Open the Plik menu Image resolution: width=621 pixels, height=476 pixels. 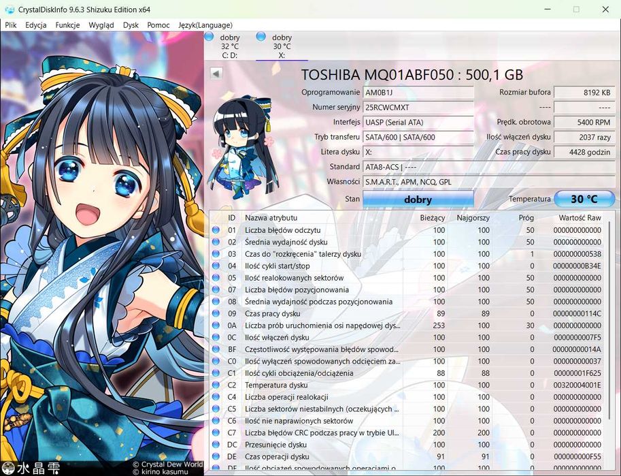(x=11, y=25)
